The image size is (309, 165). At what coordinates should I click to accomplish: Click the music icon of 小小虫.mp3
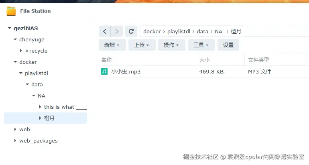point(104,71)
